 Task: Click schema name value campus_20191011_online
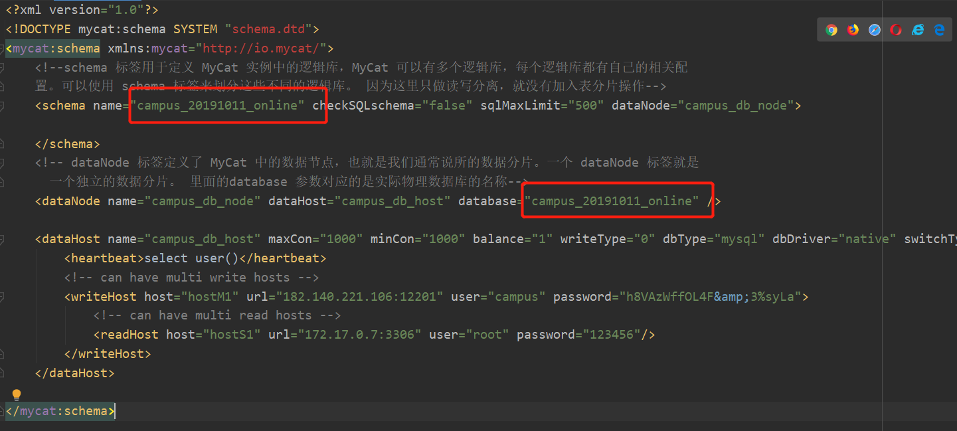(217, 106)
